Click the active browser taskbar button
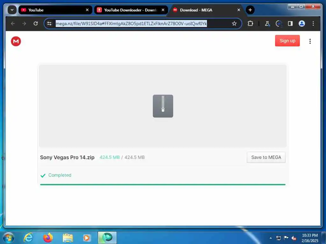Image resolution: width=326 pixels, height=244 pixels. click(107, 238)
